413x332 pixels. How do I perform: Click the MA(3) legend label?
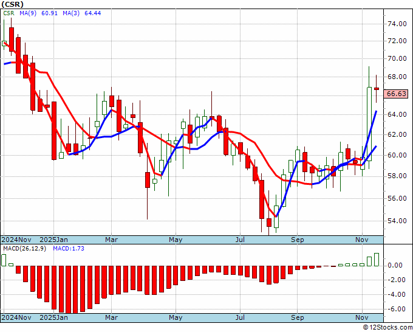coord(71,13)
